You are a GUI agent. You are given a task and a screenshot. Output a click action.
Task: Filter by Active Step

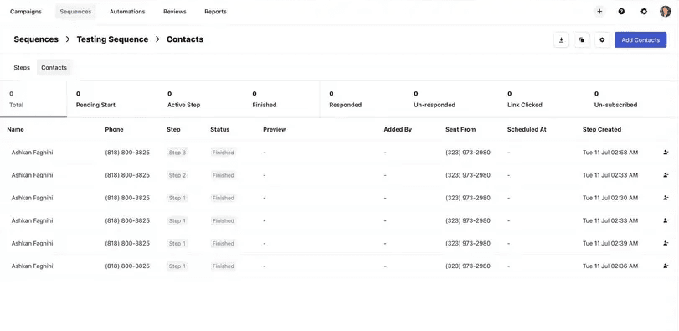(x=183, y=99)
